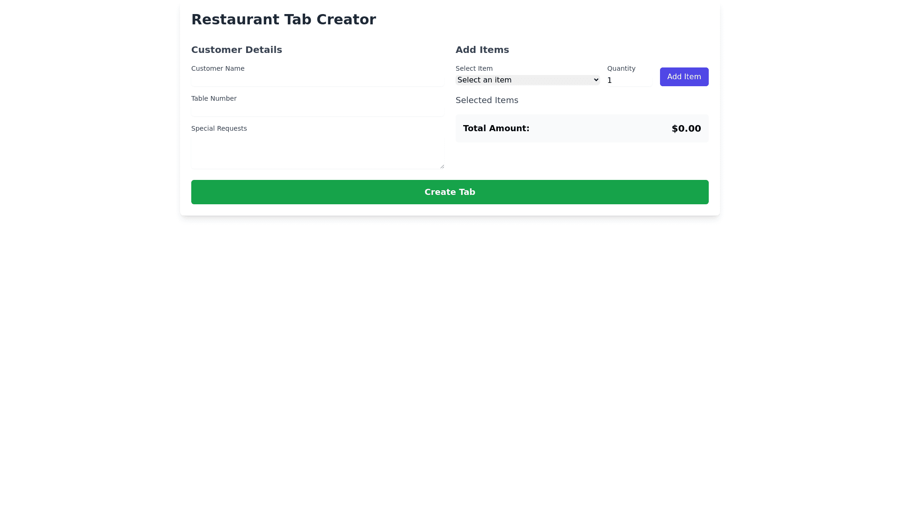
Task: Click the Selected Items heading
Action: coord(487,100)
